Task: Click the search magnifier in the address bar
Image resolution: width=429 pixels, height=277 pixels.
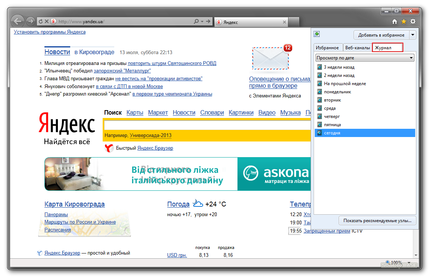Action: [196, 22]
